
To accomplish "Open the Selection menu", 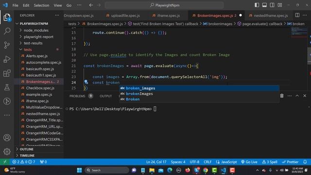I will [x=41, y=5].
